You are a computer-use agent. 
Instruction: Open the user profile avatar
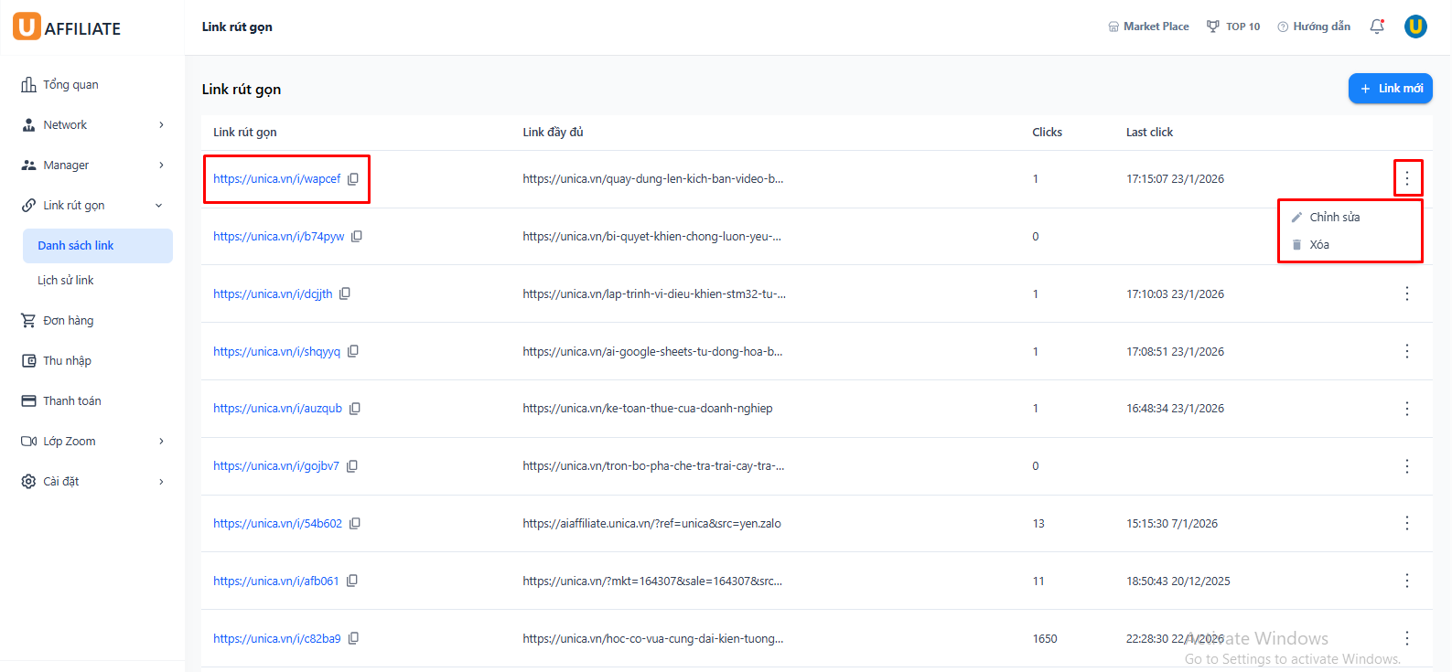(x=1415, y=27)
